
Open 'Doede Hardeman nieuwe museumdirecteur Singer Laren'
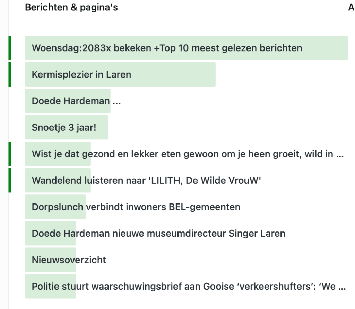click(158, 234)
